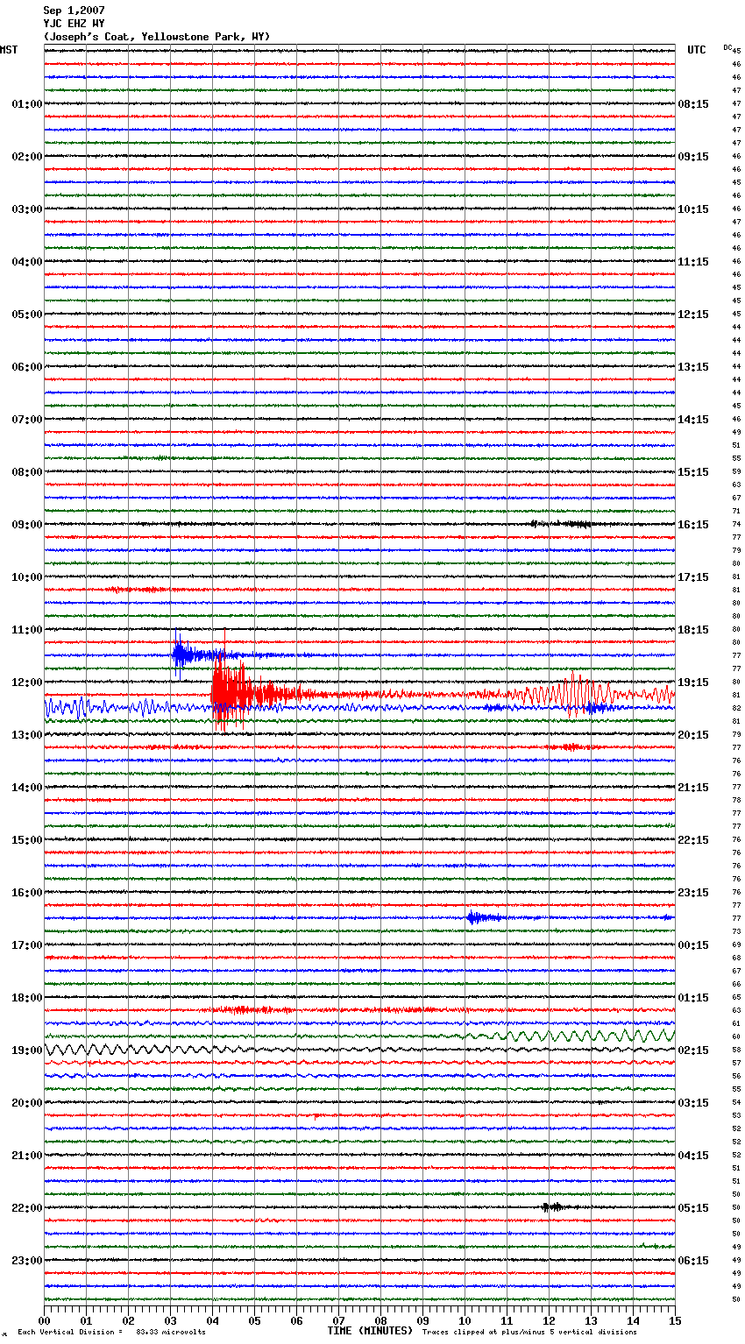Select the "10:15" UTC time label
This screenshot has height=1344, width=745.
693,209
